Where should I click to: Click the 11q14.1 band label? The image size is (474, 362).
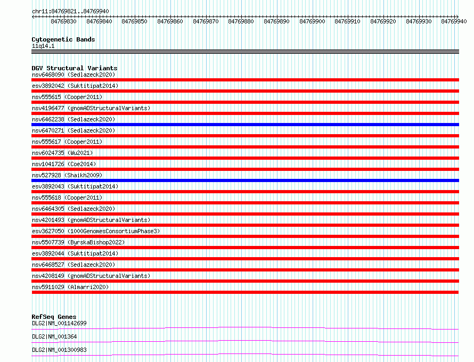(x=43, y=46)
